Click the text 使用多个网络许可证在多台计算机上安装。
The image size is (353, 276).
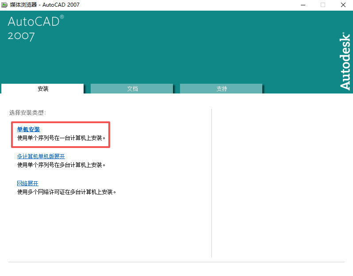click(67, 192)
